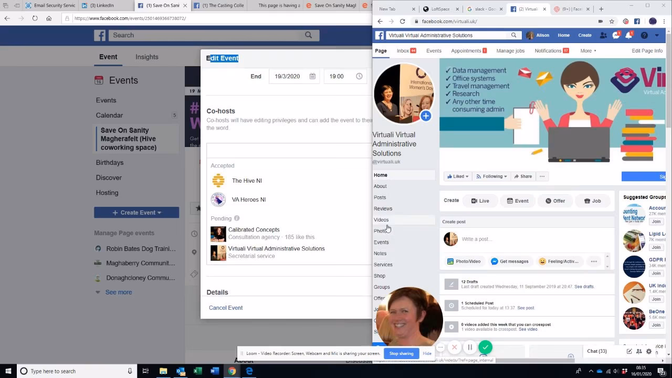Open the account dropdown arrow in Facebook header
The height and width of the screenshot is (378, 672).
(x=656, y=35)
